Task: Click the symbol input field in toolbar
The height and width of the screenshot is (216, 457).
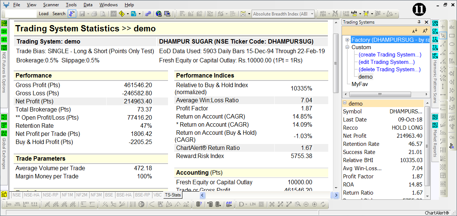Action: [21, 14]
